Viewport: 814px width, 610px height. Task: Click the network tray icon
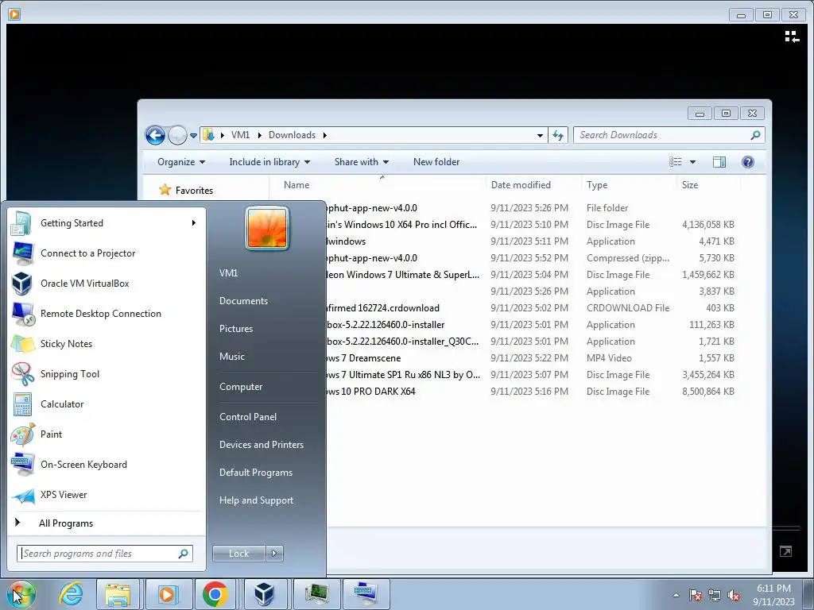click(715, 595)
